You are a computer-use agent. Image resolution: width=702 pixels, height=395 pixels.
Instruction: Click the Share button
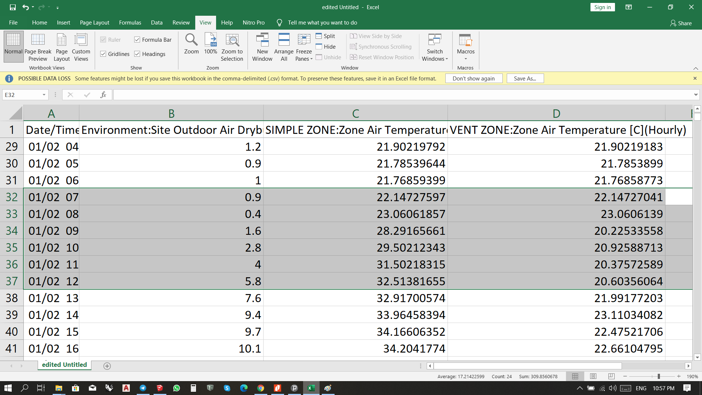681,23
